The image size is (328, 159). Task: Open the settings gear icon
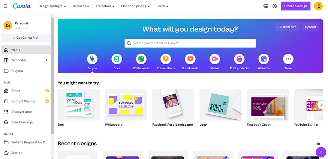[x=275, y=6]
